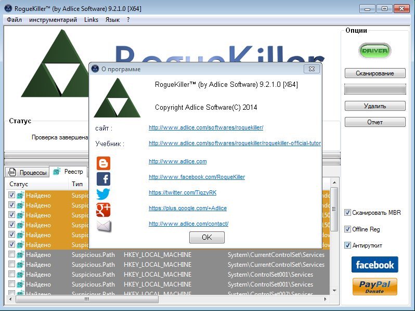The width and height of the screenshot is (415, 311).
Task: Toggle Offline Reg checkbox
Action: click(x=347, y=229)
